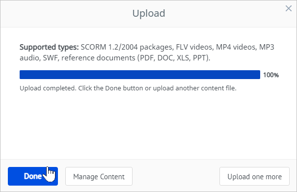Click the Done button
This screenshot has width=297, height=192.
pyautogui.click(x=33, y=176)
